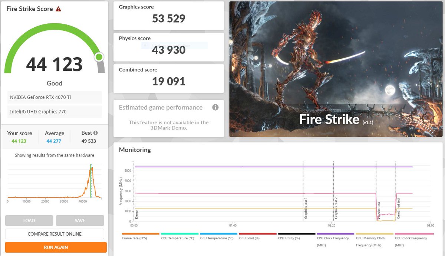Click the Best score 49 533
Viewport: 445px width, 256px height.
(89, 141)
